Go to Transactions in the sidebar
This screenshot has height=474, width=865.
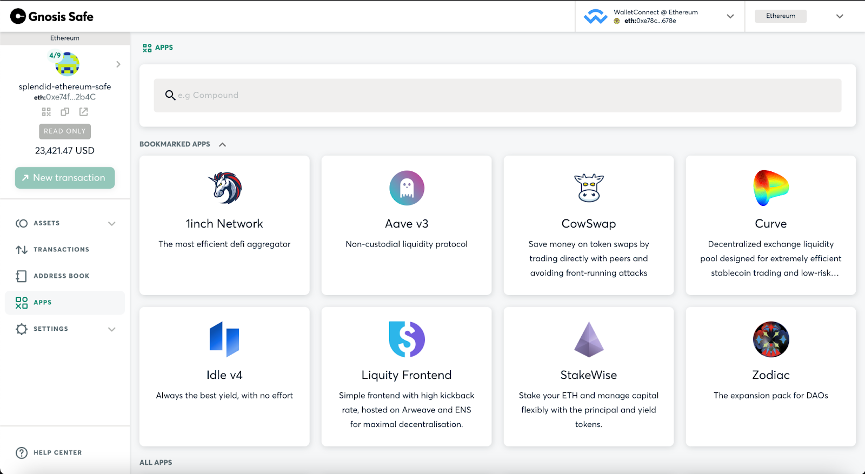[x=61, y=250]
